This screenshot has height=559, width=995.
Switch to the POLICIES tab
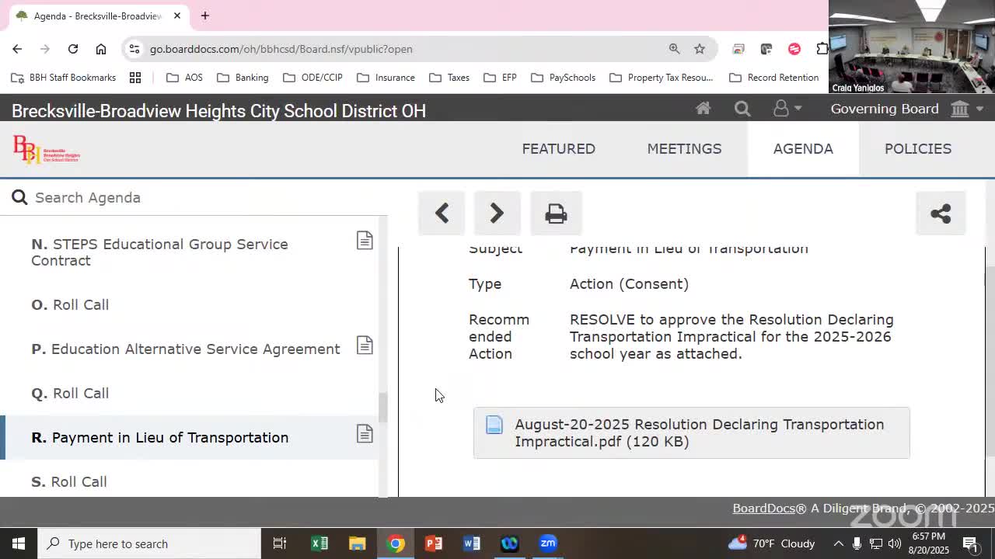coord(917,148)
